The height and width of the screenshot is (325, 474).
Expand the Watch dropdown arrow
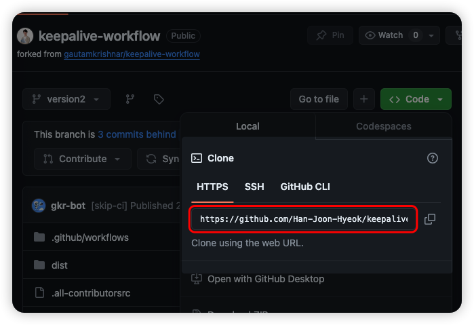pos(432,35)
